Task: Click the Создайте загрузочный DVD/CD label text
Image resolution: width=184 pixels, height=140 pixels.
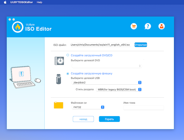Action: (x=91, y=55)
